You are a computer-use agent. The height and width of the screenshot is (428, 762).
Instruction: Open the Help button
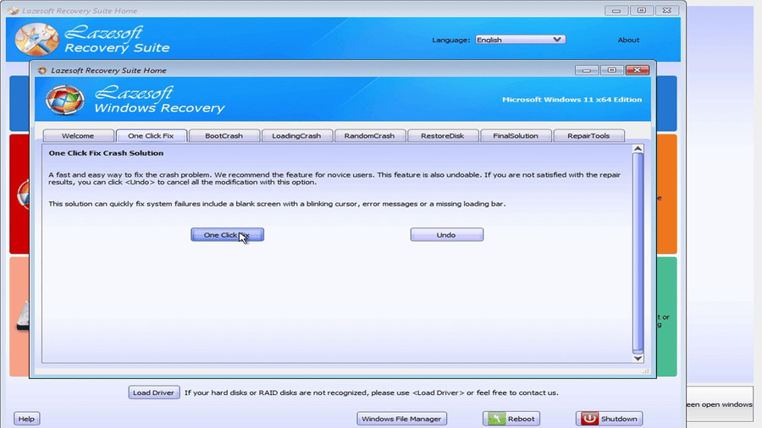pos(26,419)
